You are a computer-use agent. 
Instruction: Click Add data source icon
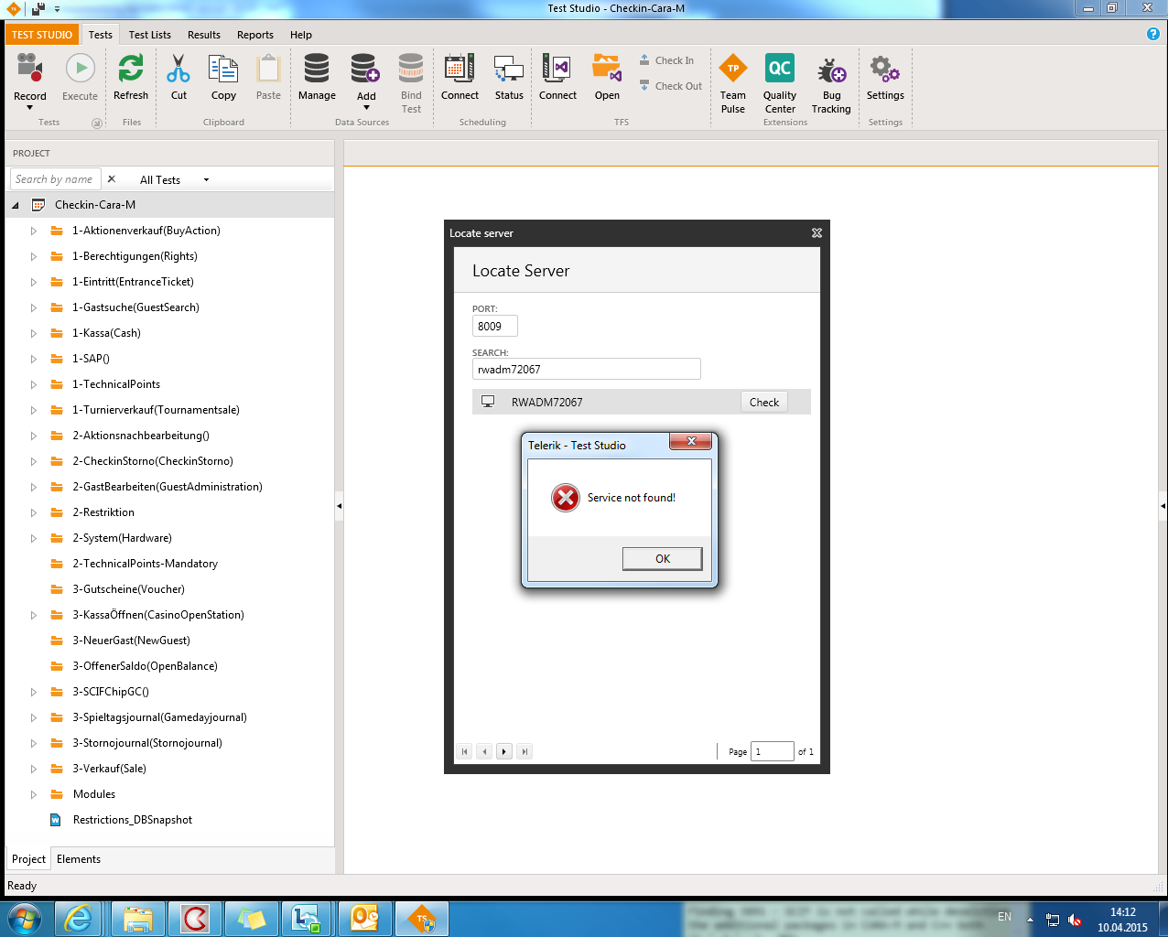click(x=365, y=69)
